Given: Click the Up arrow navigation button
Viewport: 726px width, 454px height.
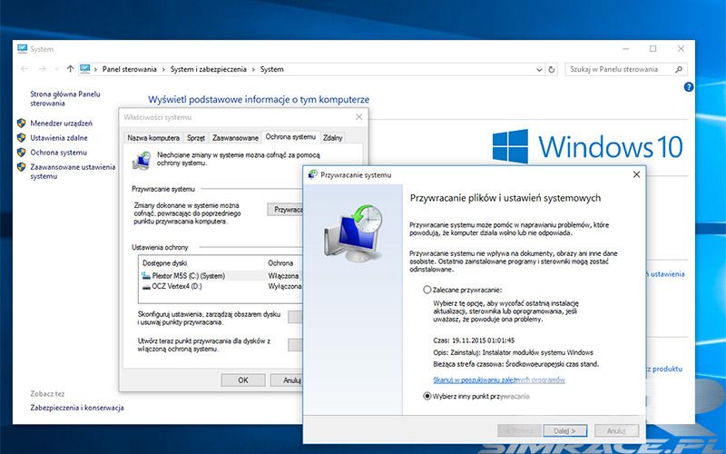Looking at the screenshot, I should 71,69.
